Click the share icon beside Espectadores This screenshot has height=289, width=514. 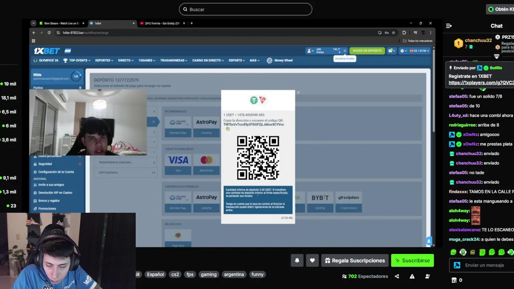click(397, 276)
